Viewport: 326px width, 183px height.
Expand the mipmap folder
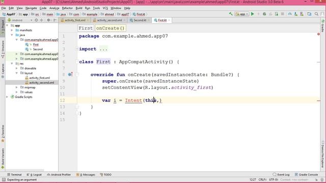(17, 87)
